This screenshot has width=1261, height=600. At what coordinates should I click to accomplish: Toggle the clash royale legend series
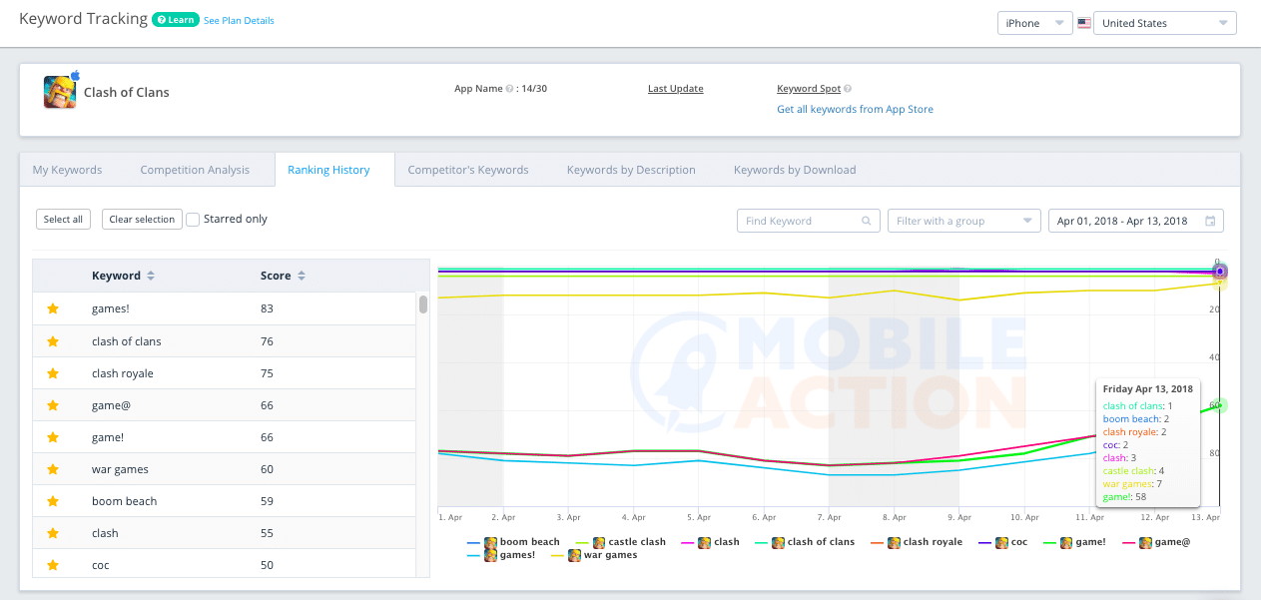tap(916, 542)
